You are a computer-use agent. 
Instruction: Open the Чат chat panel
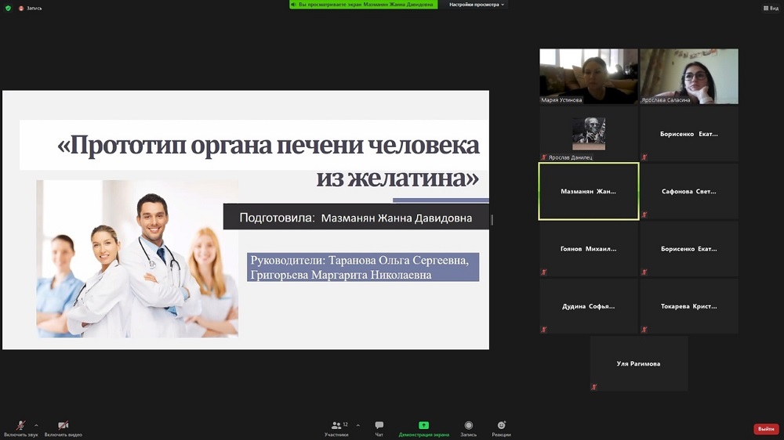click(x=379, y=427)
